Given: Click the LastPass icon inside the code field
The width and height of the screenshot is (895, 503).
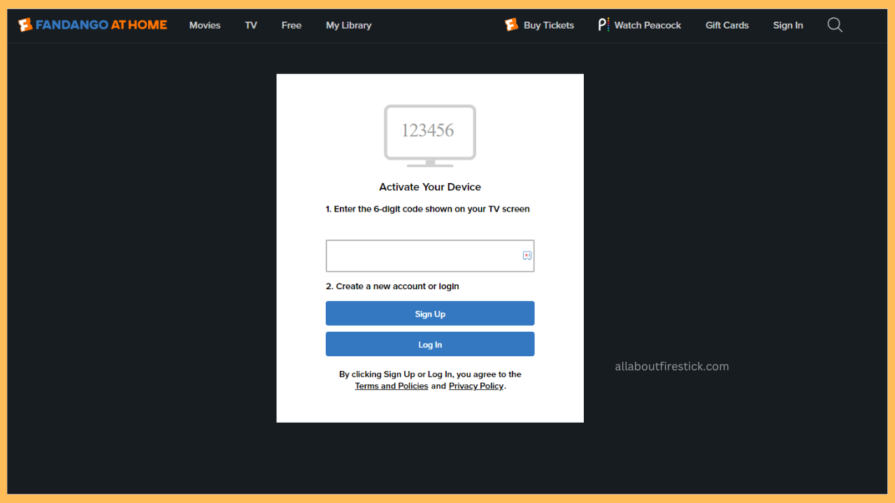Looking at the screenshot, I should pos(527,255).
